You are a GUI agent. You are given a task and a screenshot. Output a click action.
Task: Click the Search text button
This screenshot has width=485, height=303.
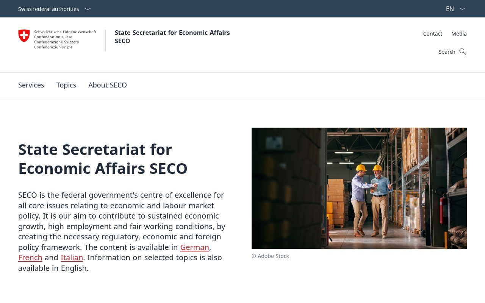(447, 52)
